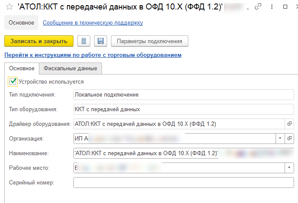The width and height of the screenshot is (298, 203).
Task: Open the list icon button next to Записать и закрыть
Action: [84, 41]
